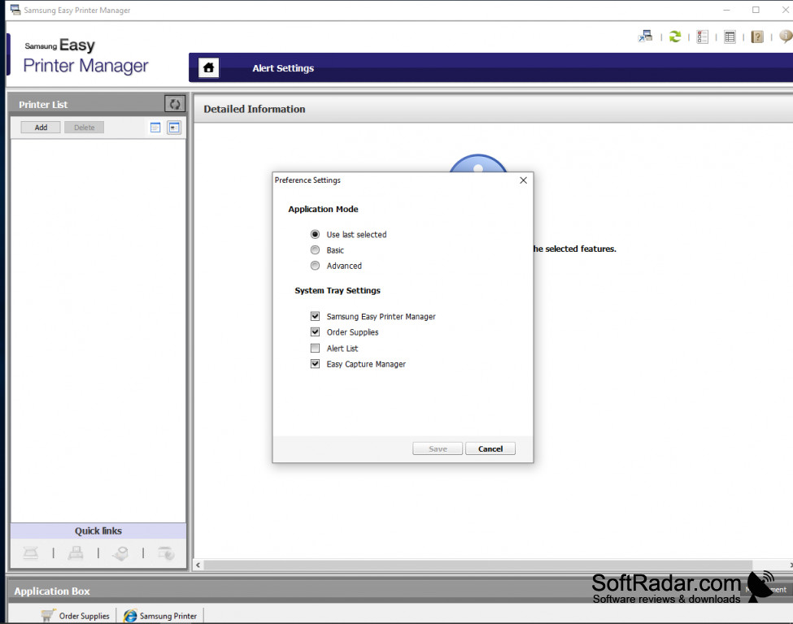Click the horizontal scrollbar track
This screenshot has width=793, height=624.
coord(478,565)
